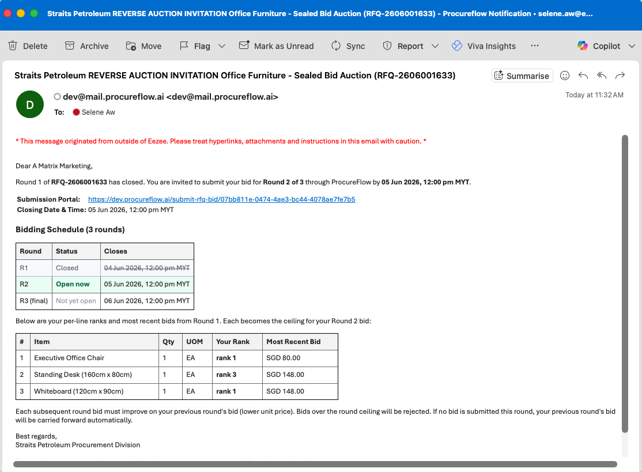Sync the mailbox
The height and width of the screenshot is (472, 642).
348,46
